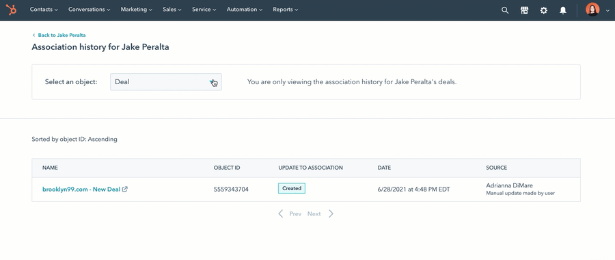Open the Reports menu
The image size is (615, 260).
coord(286,10)
